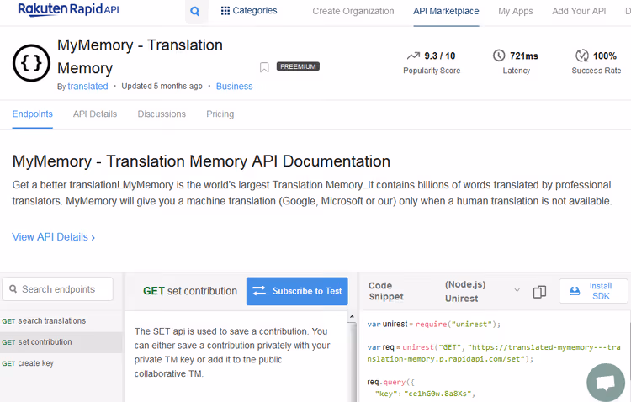Click the 721ms latency value
631x402 pixels.
524,56
